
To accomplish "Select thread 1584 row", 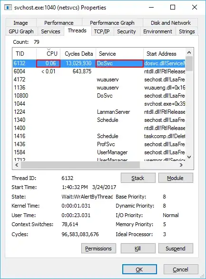I will click(x=99, y=152).
